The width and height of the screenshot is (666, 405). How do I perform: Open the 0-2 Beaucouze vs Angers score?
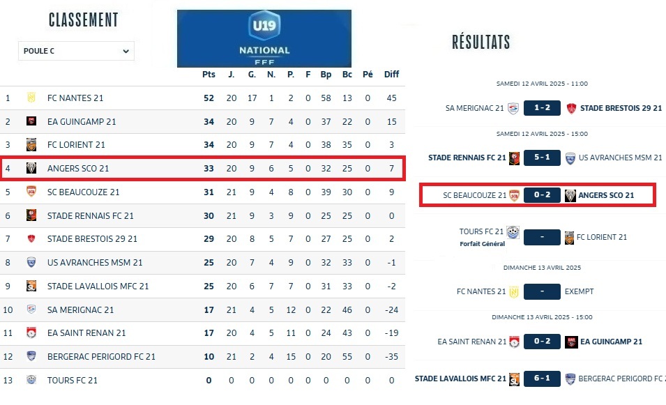coord(542,195)
